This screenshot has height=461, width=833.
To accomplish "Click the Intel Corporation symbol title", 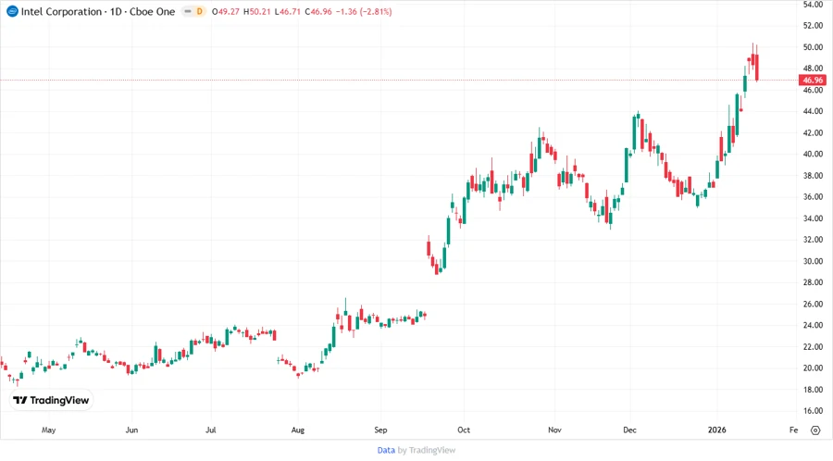I will click(98, 12).
